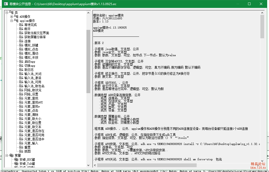Click the method icon beside 网络_取状况
269x172 pixels.
coord(21,90)
